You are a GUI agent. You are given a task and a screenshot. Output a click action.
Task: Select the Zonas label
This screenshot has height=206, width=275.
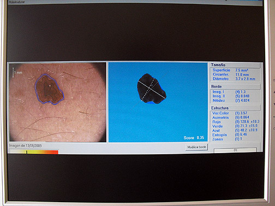pos(218,140)
